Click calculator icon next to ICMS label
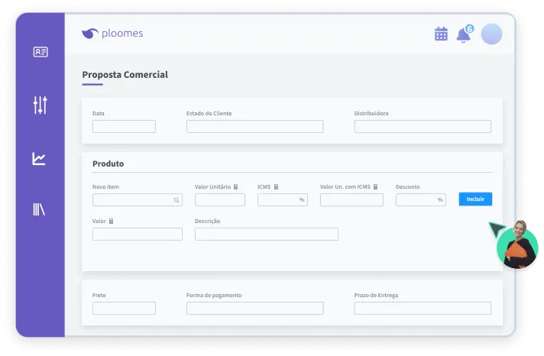The image size is (544, 356). pyautogui.click(x=276, y=187)
